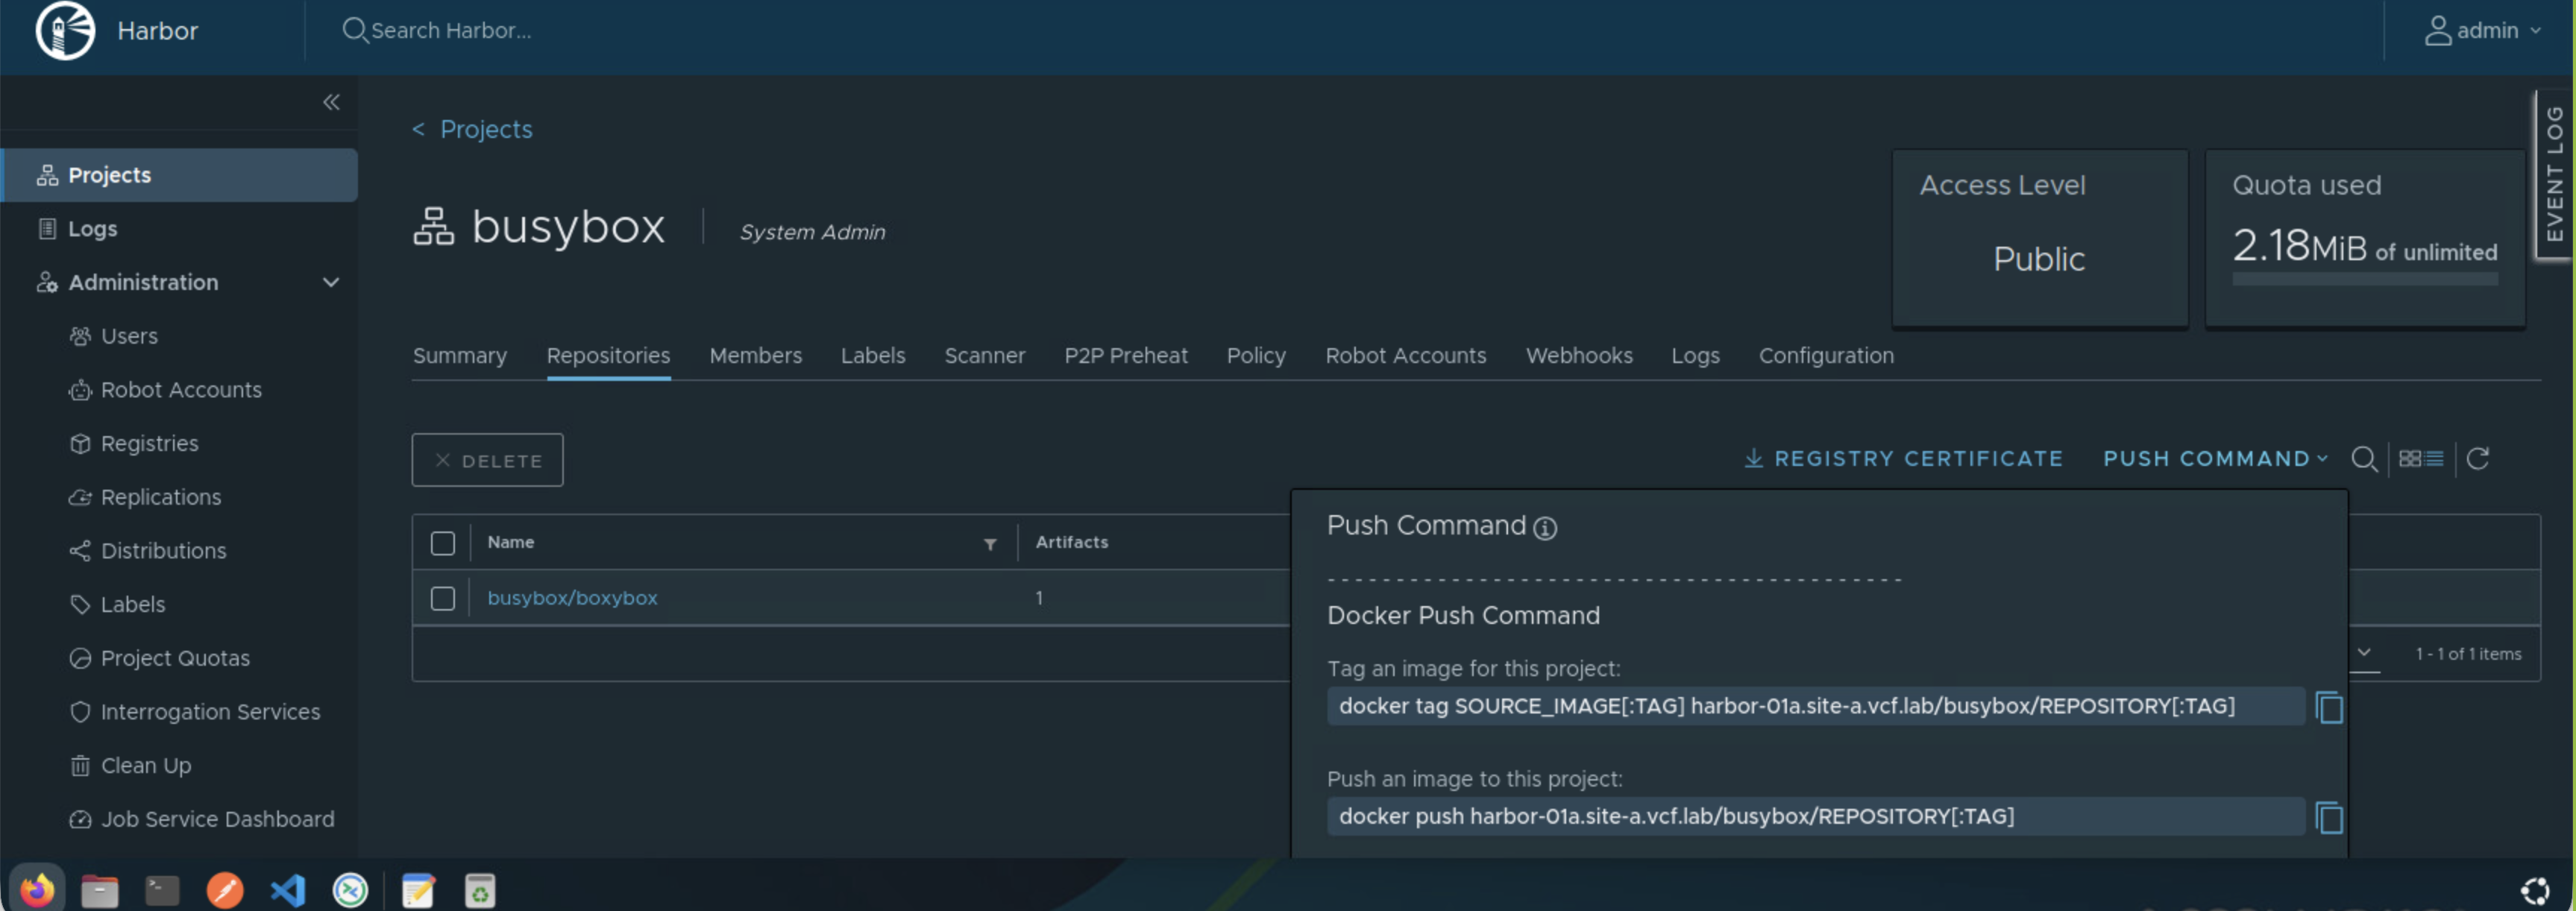Click the search magnifier in the top bar
Image resolution: width=2576 pixels, height=911 pixels.
[354, 30]
